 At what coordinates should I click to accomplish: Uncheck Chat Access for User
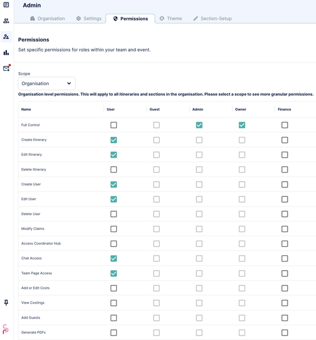(x=113, y=258)
